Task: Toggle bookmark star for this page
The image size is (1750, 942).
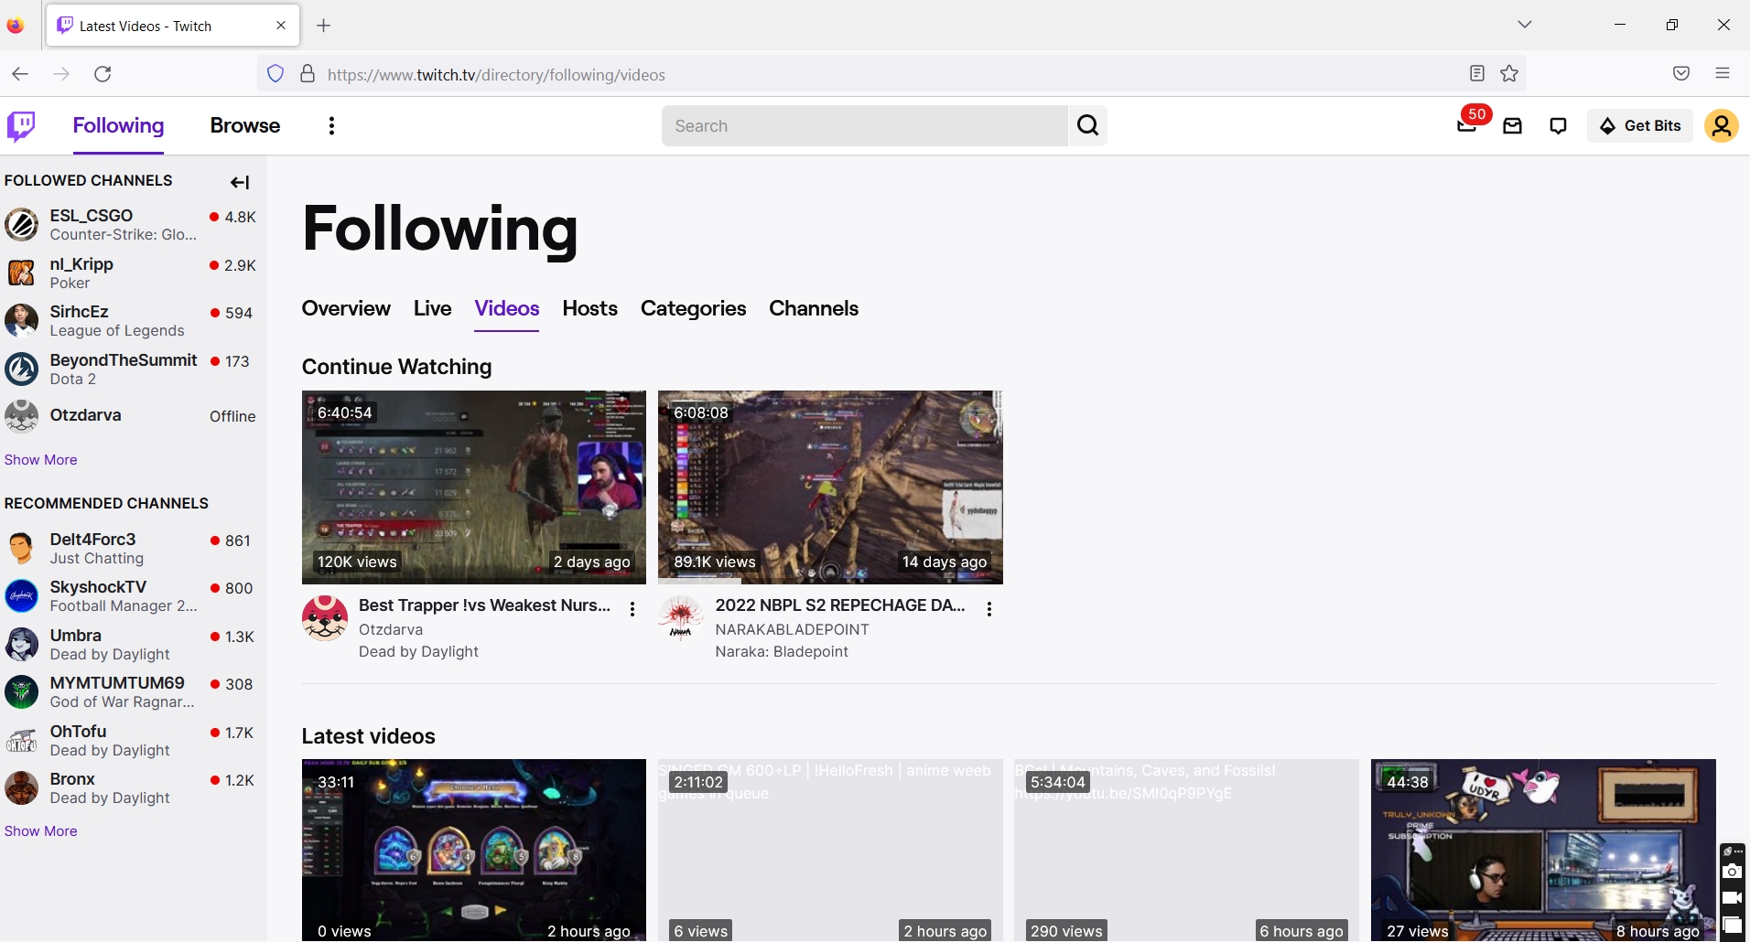Action: [x=1509, y=74]
